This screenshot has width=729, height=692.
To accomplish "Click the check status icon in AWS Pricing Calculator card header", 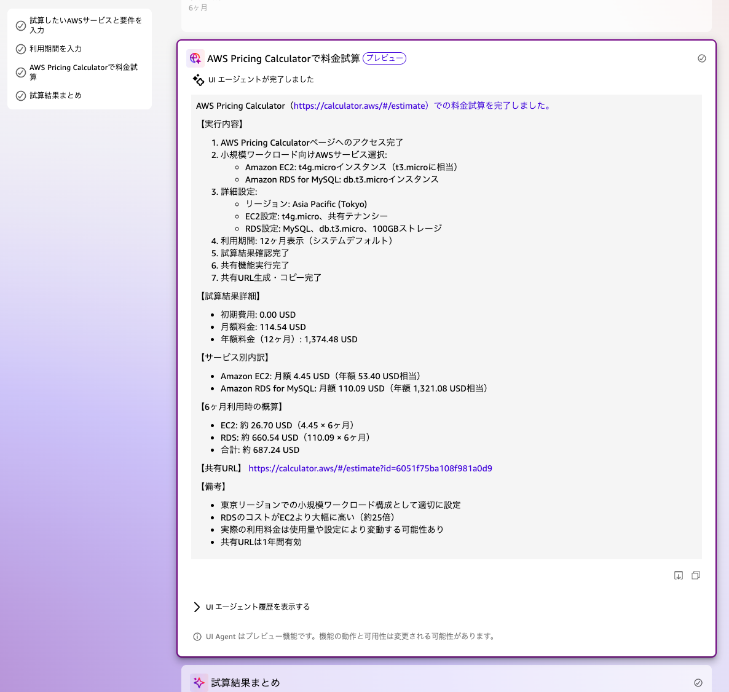I will (x=701, y=58).
